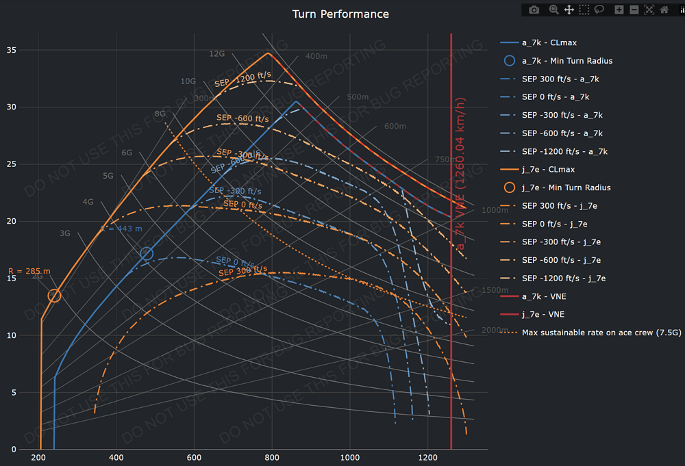Activate the Pan tool
The image size is (685, 466).
(569, 10)
